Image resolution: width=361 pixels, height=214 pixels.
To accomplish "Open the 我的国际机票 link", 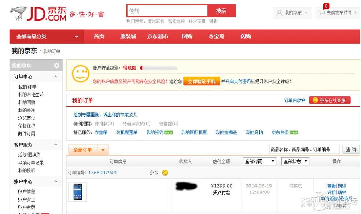I will pyautogui.click(x=194, y=133).
